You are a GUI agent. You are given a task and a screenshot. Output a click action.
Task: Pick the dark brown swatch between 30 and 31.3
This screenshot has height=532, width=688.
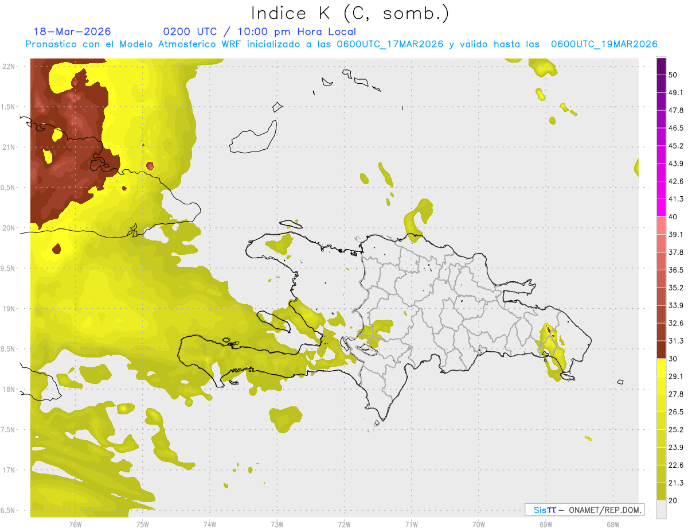click(x=661, y=350)
